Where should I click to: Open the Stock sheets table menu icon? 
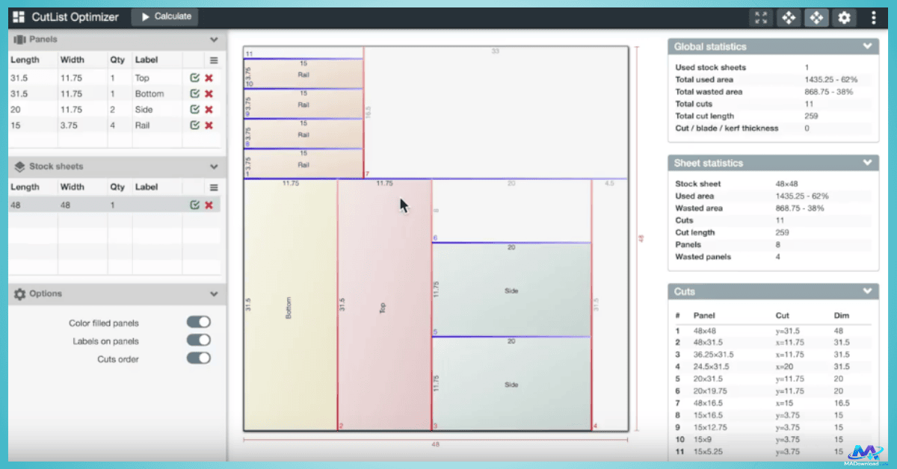coord(214,187)
